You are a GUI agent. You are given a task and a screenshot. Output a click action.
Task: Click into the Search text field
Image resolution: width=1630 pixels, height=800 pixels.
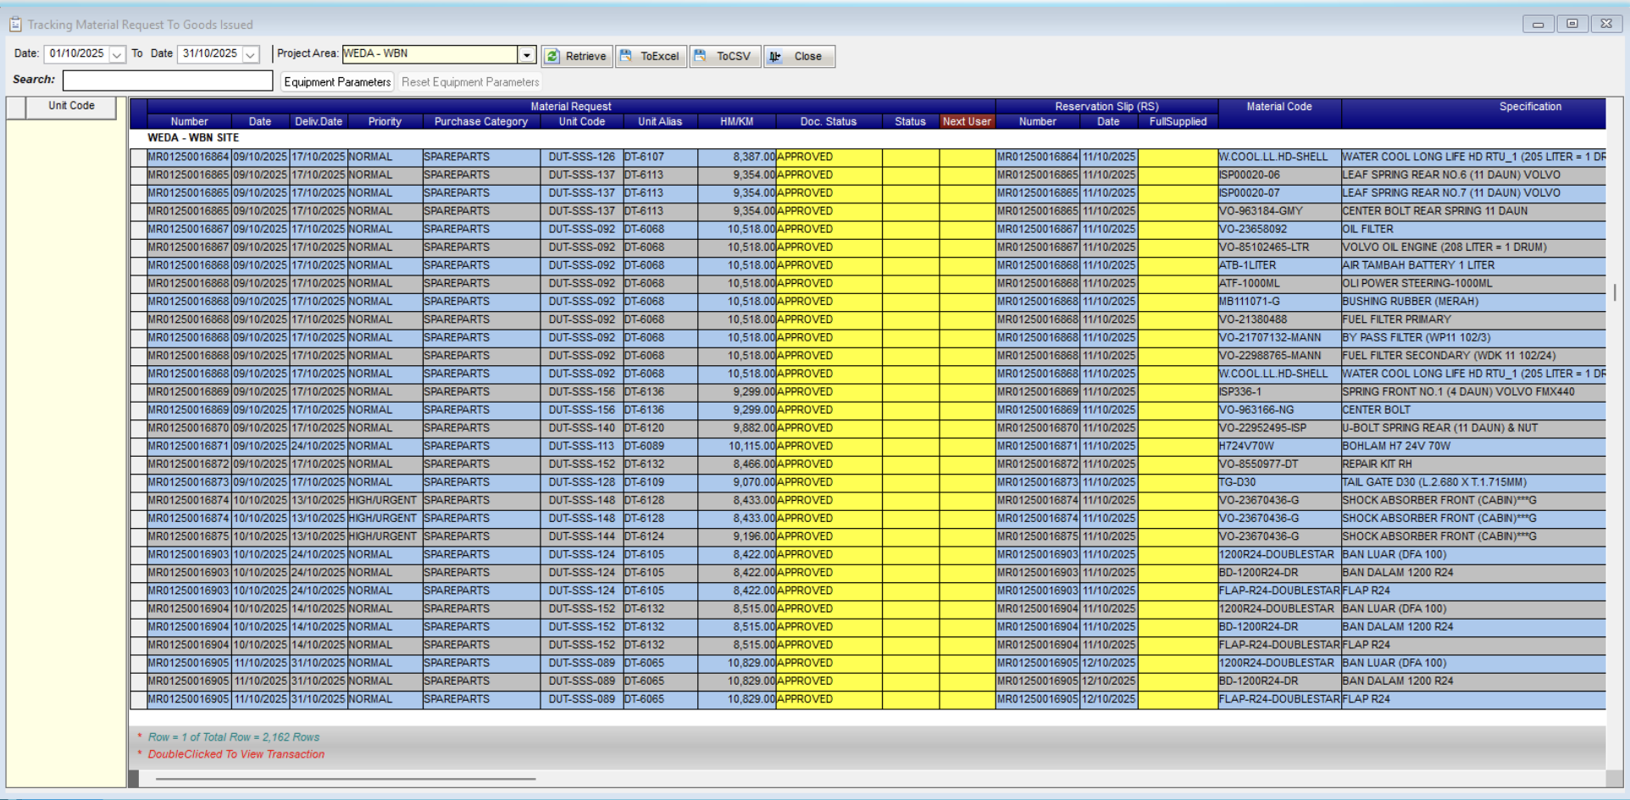coord(168,81)
